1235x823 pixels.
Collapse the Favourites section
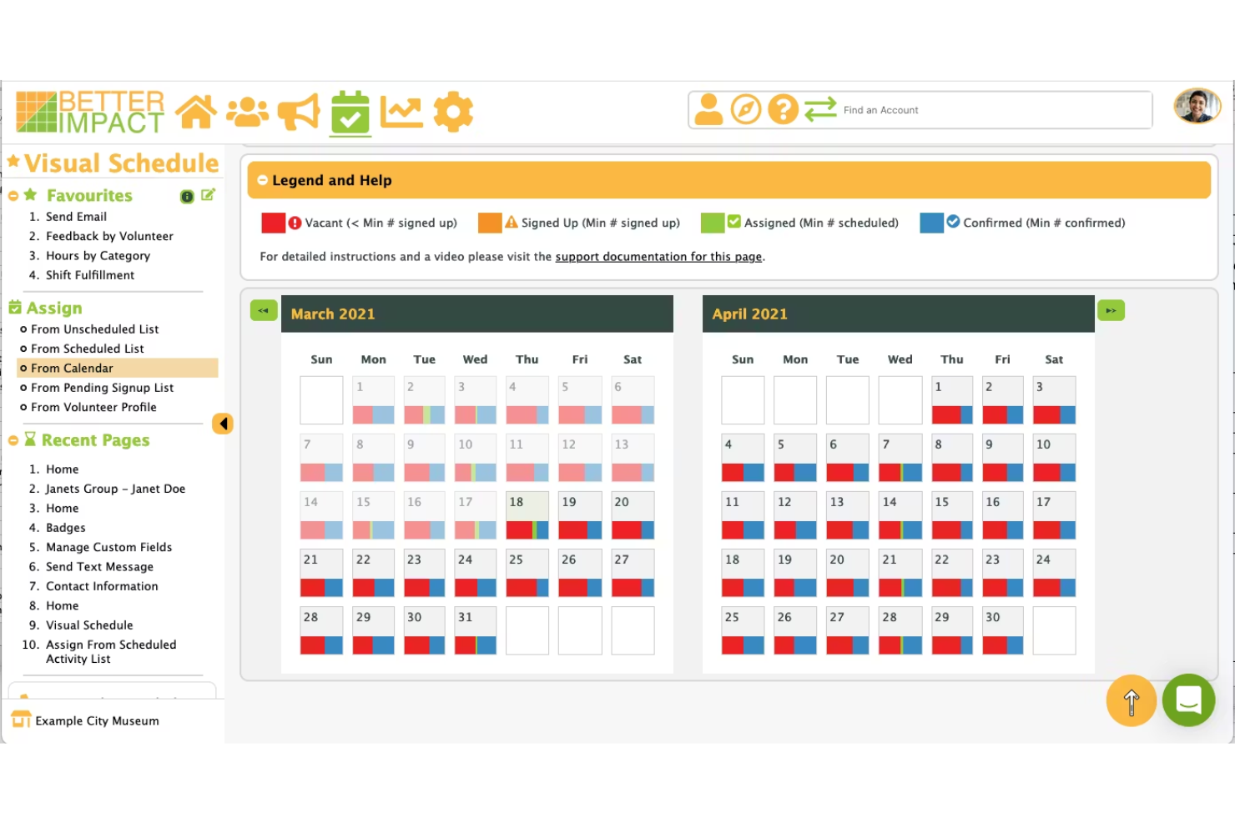(13, 195)
